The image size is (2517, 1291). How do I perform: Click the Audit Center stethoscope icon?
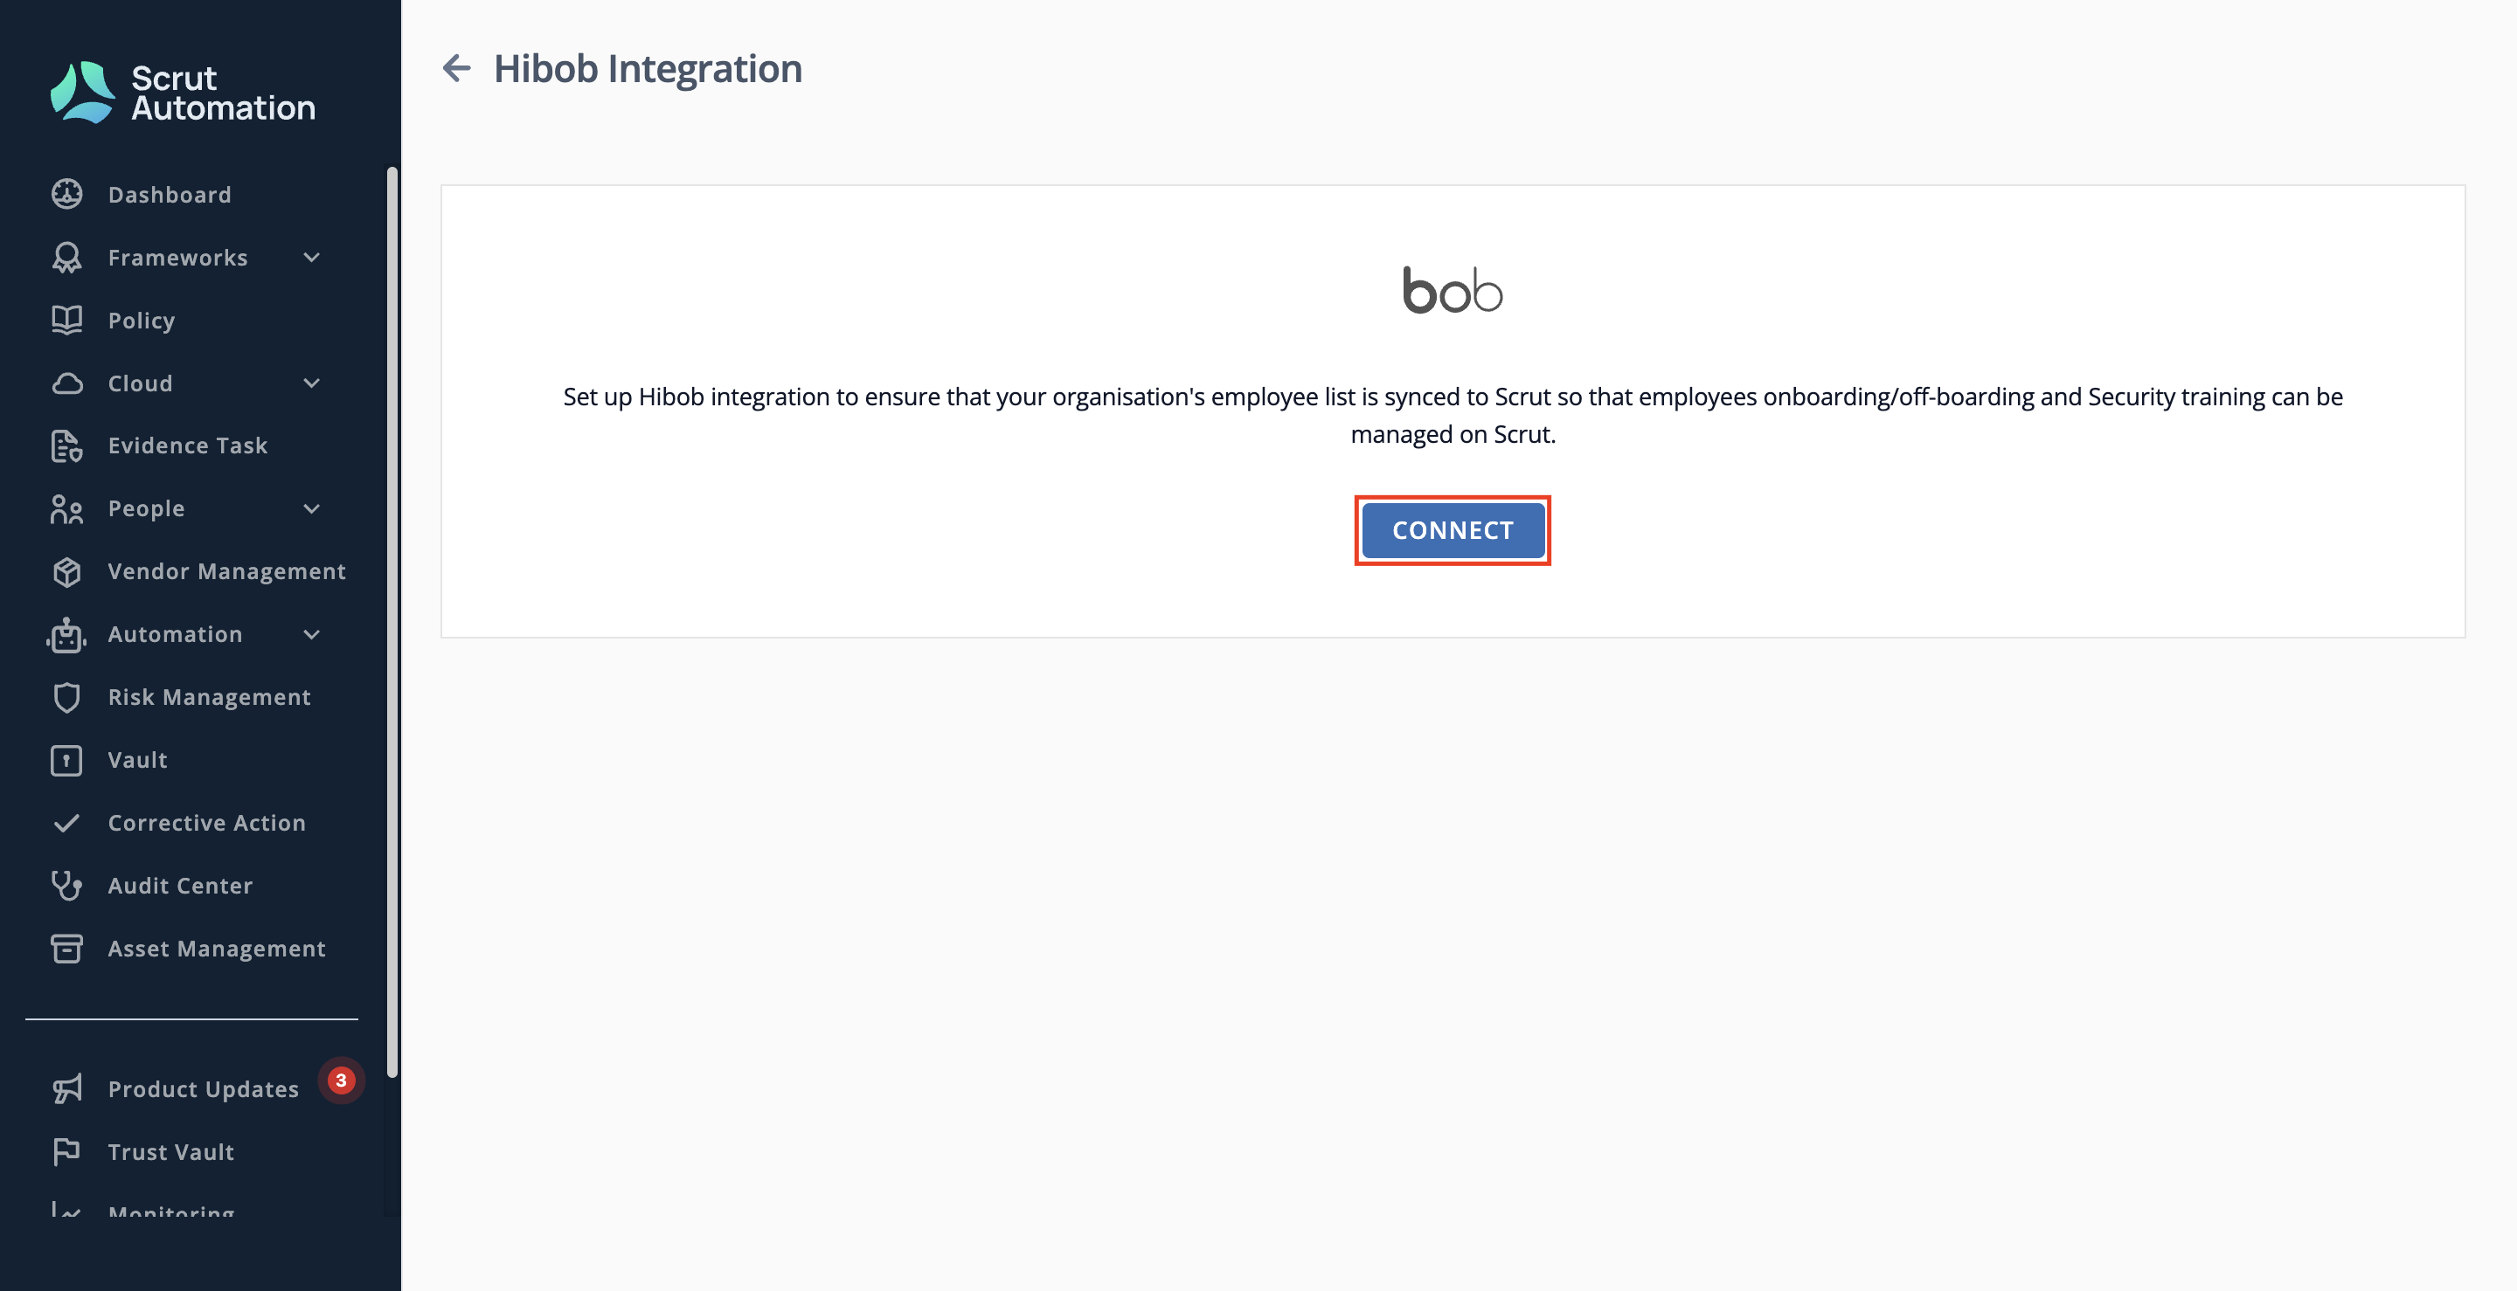point(66,886)
